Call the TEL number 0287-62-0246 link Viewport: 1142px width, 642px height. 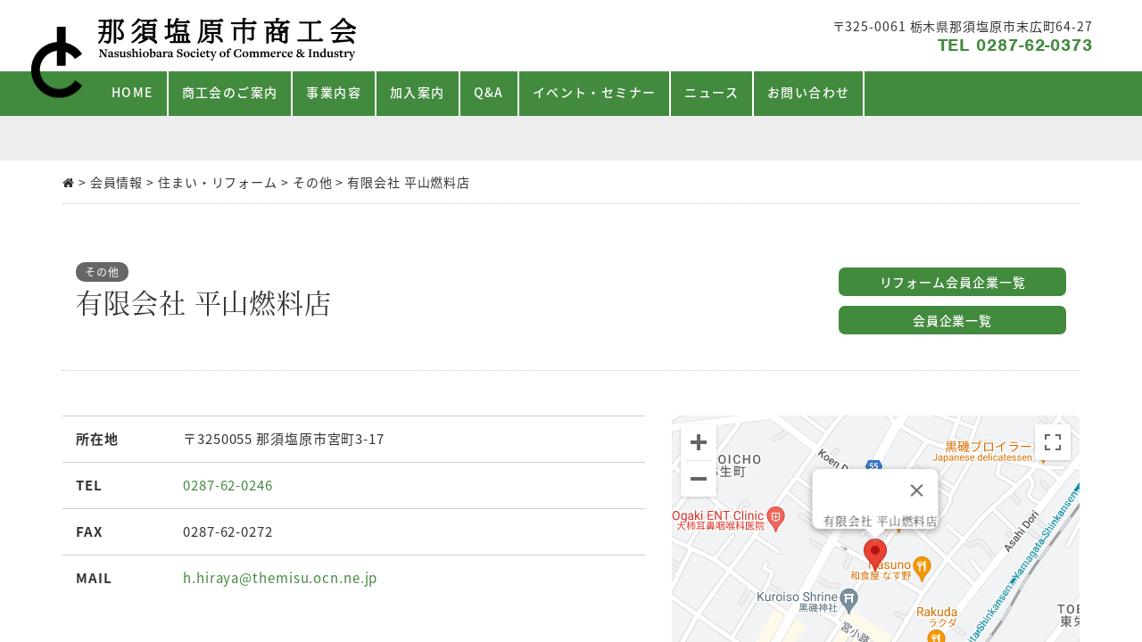pos(228,485)
